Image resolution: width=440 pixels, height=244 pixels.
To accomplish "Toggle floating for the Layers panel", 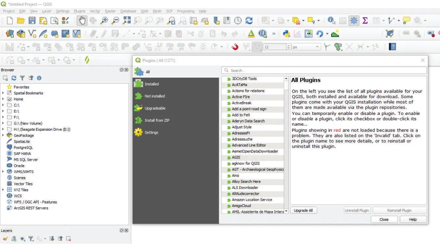I will point(122,231).
